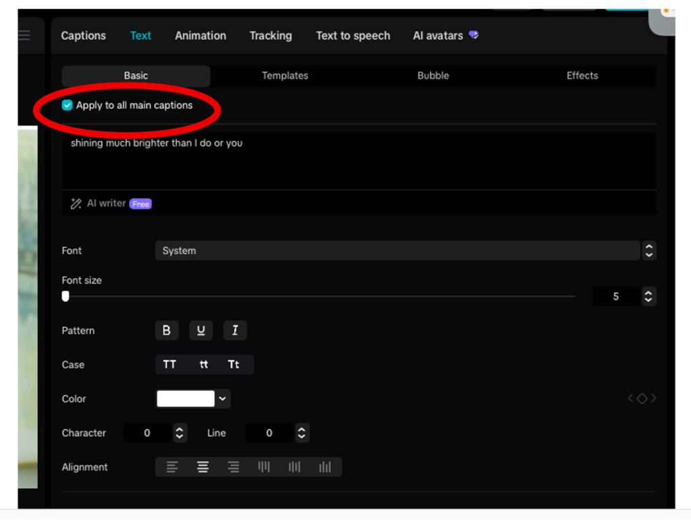Go to the Text to speech tab
The width and height of the screenshot is (691, 520).
[x=353, y=36]
